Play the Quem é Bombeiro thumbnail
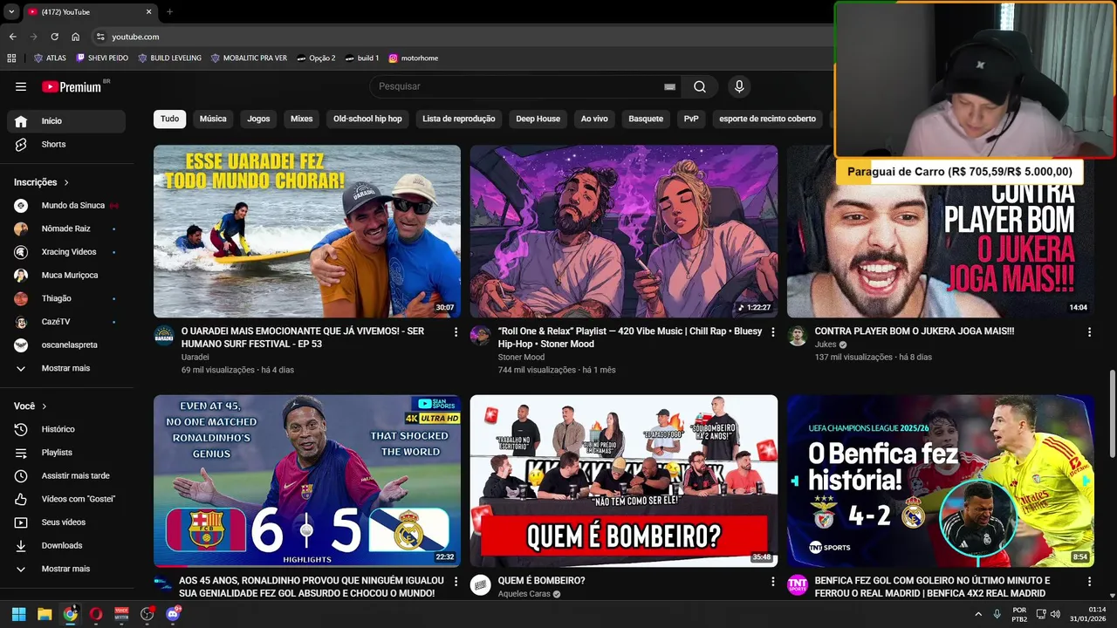1117x628 pixels. point(624,481)
